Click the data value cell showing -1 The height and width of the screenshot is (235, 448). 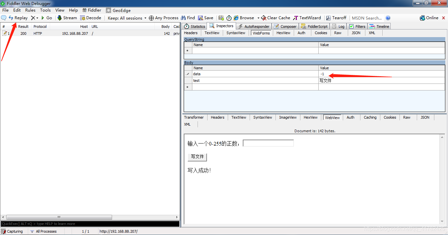click(x=381, y=74)
